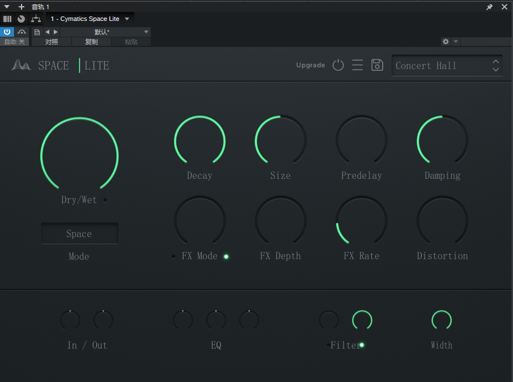Click the macro controls knob icon
The width and height of the screenshot is (513, 382).
click(22, 19)
